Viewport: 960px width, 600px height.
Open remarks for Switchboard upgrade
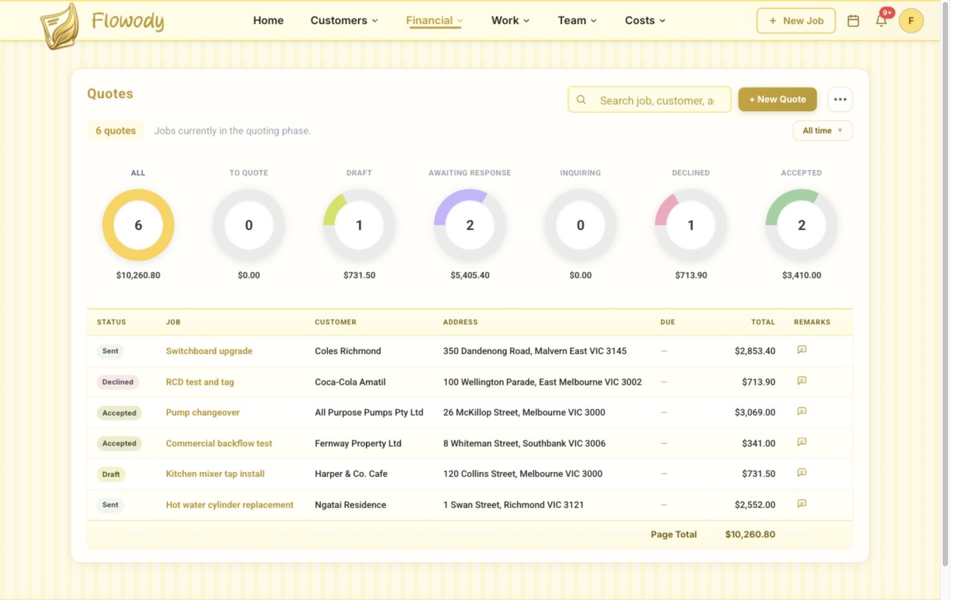(802, 350)
